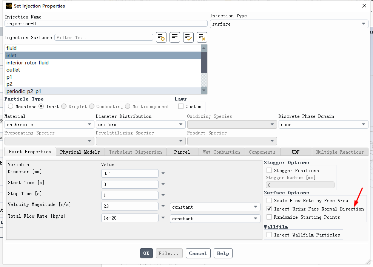Select the Multicomponent particle type

128,106
